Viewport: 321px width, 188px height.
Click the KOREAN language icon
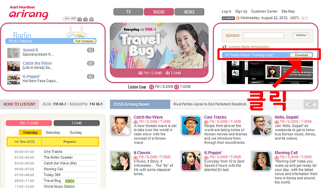(228, 18)
